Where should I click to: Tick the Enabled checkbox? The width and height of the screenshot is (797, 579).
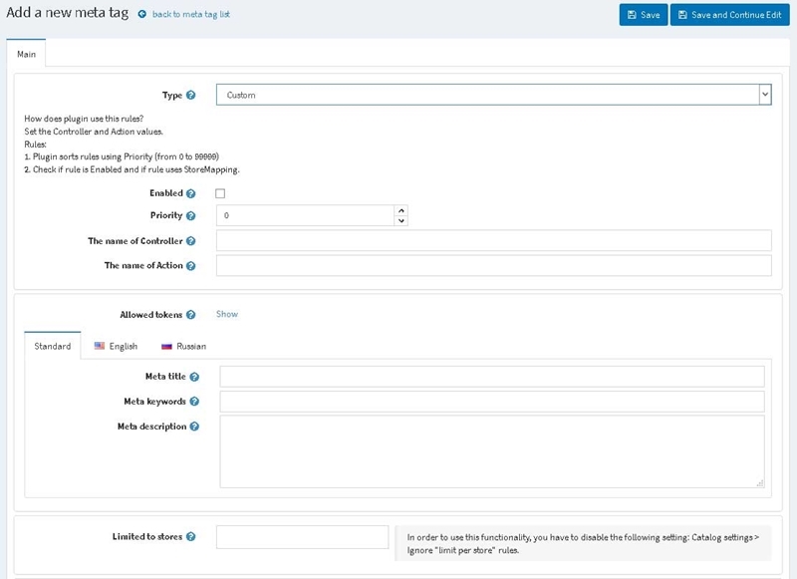(x=220, y=193)
